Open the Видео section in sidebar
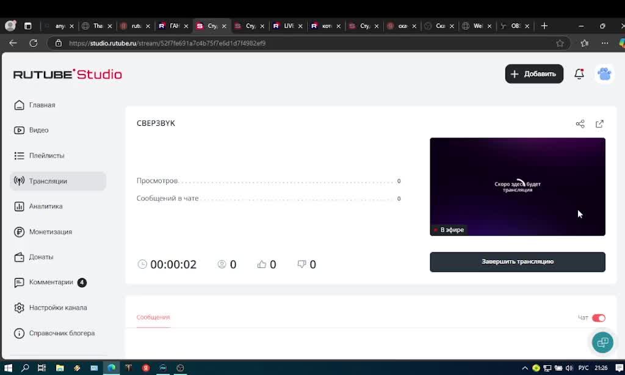Screen dimensions: 625x375 (31, 130)
